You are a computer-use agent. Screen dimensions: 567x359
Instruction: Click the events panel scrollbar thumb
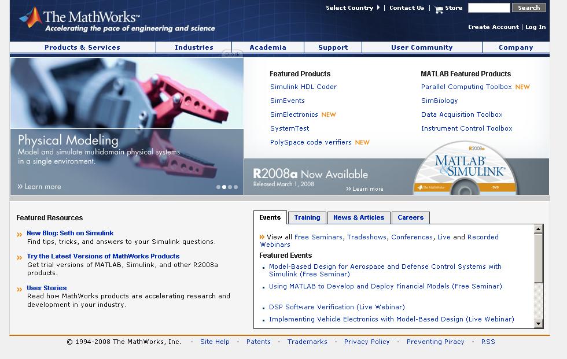tap(538, 258)
